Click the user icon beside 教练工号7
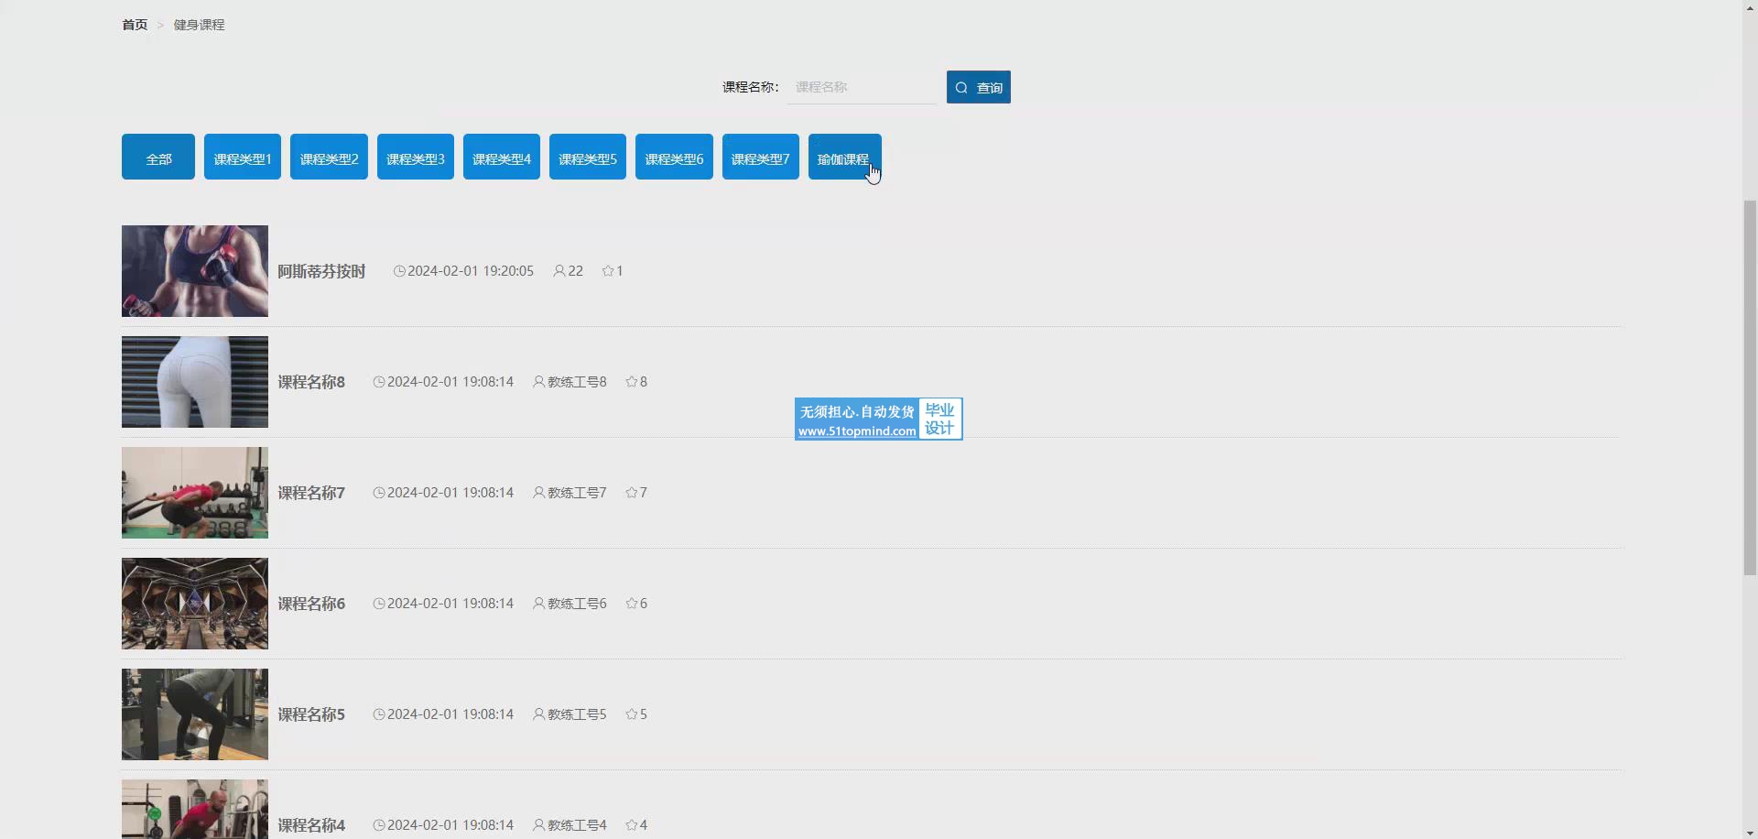1758x839 pixels. point(539,493)
